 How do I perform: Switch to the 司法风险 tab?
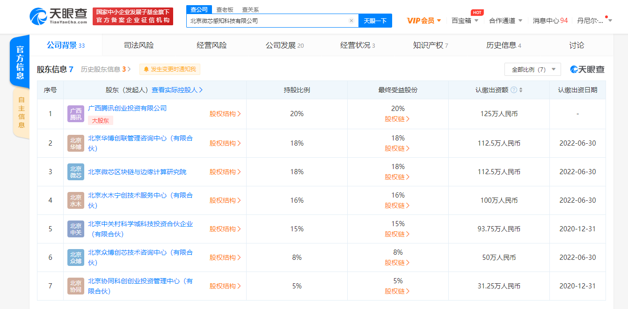point(138,45)
